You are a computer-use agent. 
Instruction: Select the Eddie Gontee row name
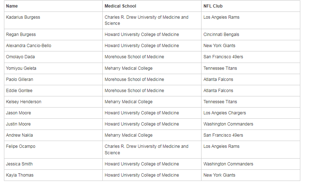tap(19, 91)
